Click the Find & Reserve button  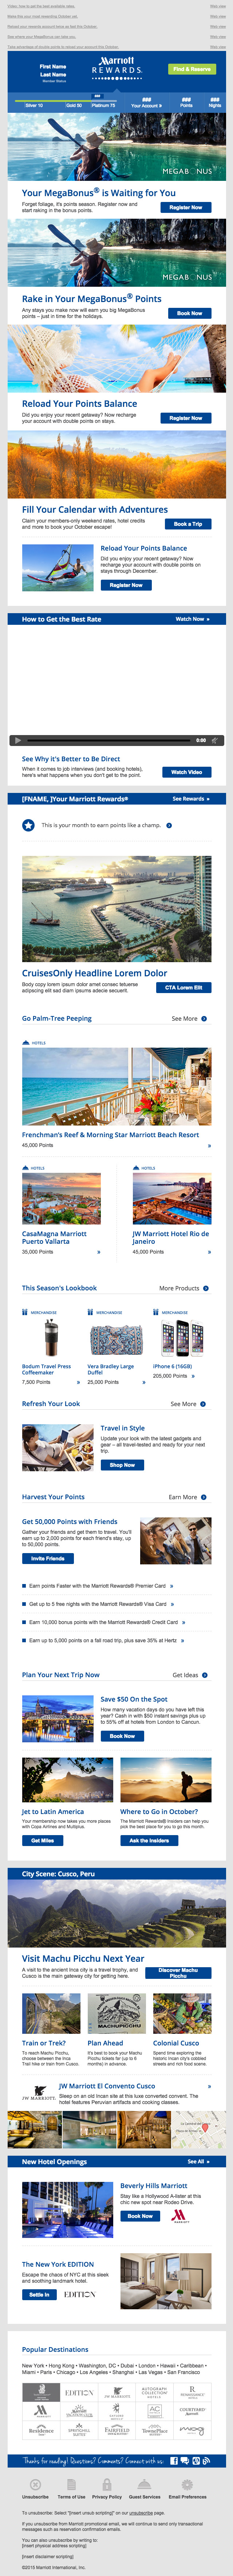click(x=191, y=69)
